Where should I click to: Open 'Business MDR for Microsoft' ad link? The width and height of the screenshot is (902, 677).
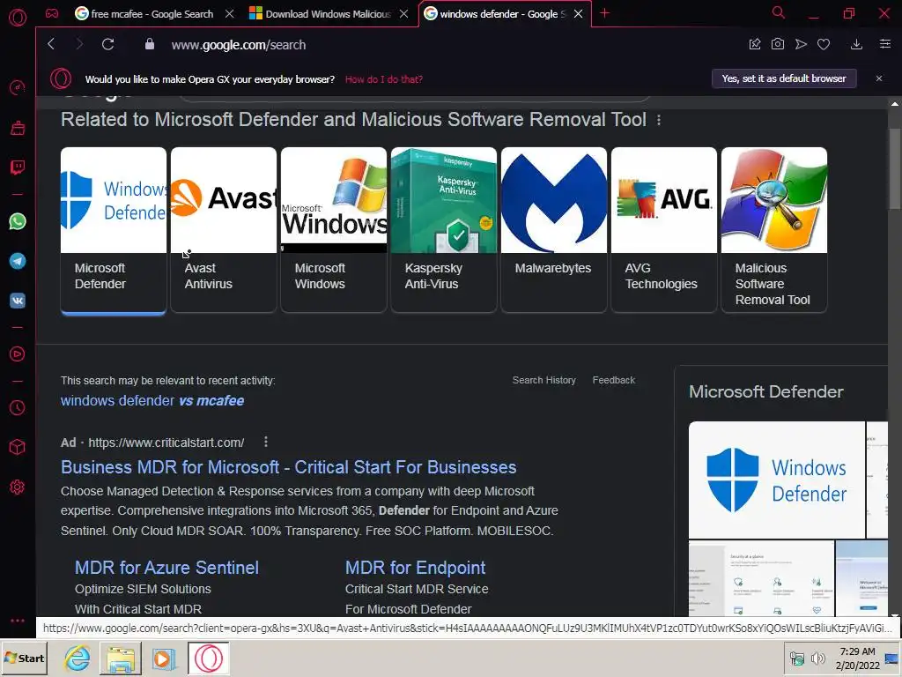289,467
